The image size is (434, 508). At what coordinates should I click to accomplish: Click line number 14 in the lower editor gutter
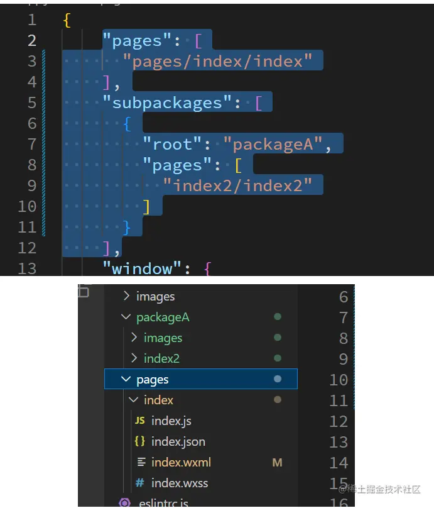coord(339,462)
